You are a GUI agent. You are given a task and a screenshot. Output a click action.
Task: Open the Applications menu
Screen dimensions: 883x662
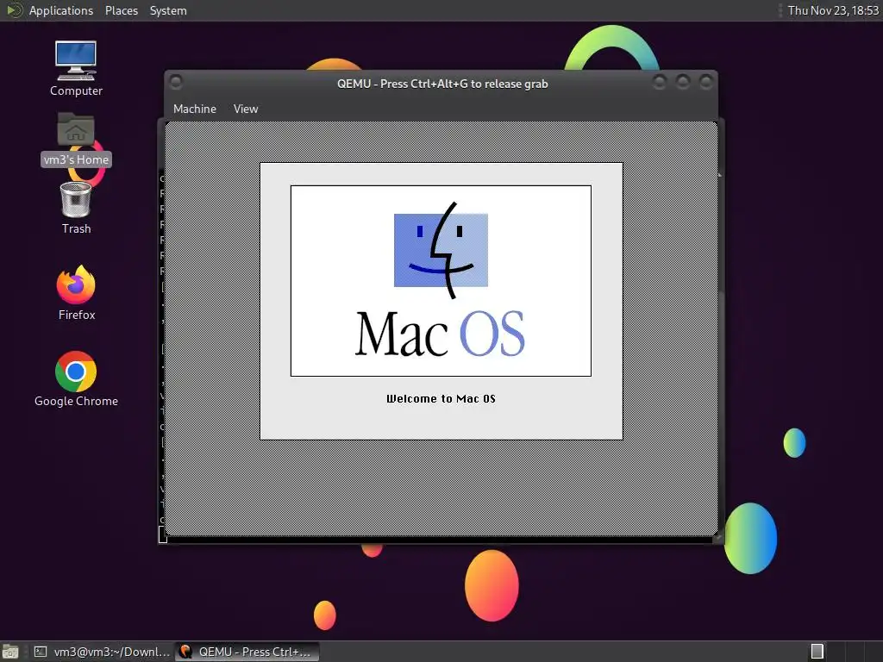coord(61,10)
